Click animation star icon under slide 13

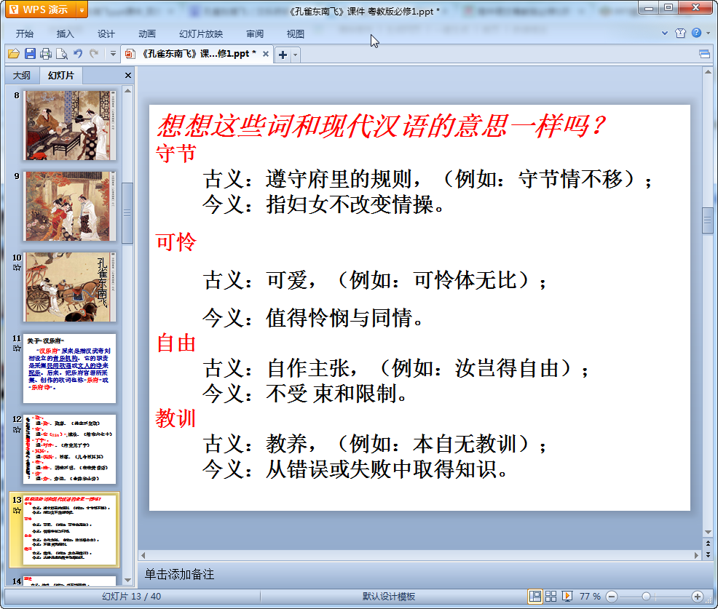(17, 511)
